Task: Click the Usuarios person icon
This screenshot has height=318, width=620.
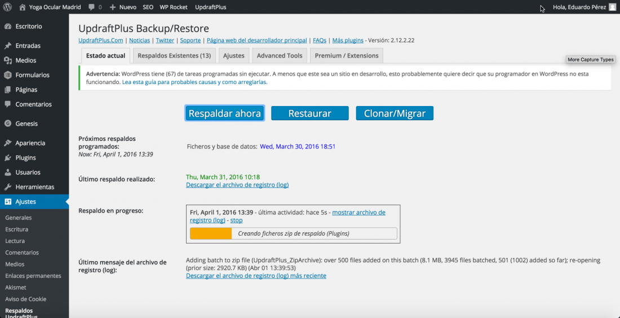Action: [7, 173]
